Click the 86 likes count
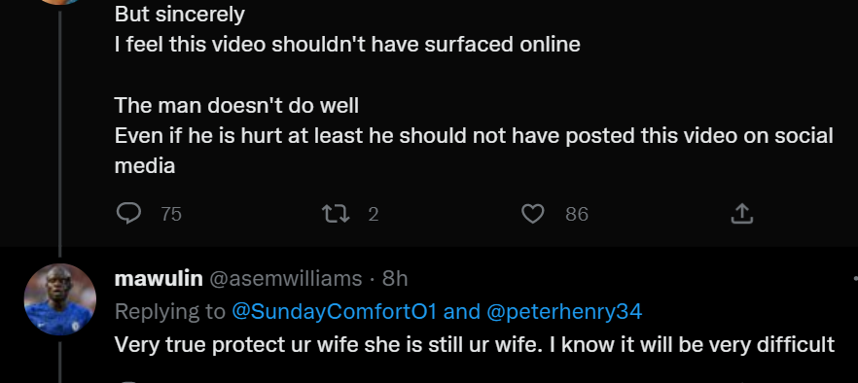858x383 pixels. (x=577, y=214)
